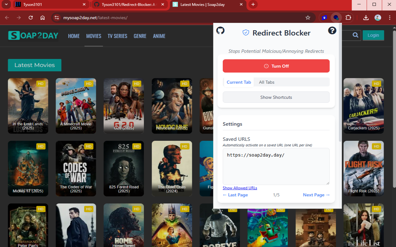396x247 pixels.
Task: Reload the current page
Action: (x=31, y=18)
